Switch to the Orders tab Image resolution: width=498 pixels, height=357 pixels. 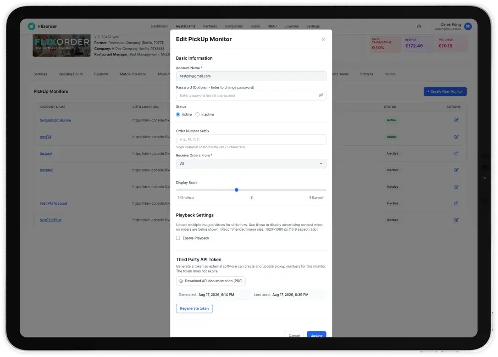390,74
